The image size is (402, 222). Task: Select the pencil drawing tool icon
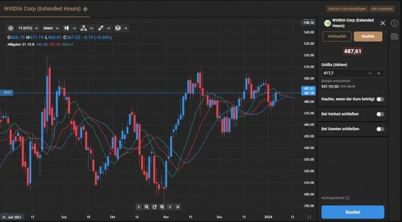[x=101, y=28]
